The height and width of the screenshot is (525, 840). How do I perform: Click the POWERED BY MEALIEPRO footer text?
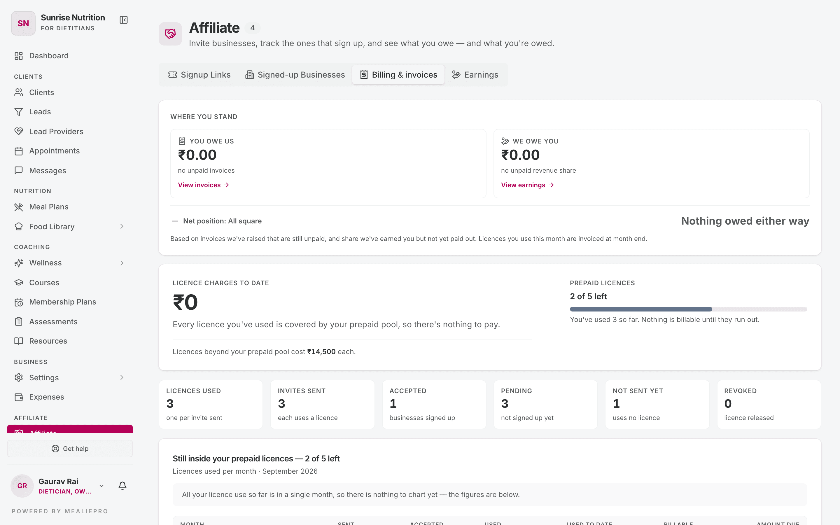60,511
